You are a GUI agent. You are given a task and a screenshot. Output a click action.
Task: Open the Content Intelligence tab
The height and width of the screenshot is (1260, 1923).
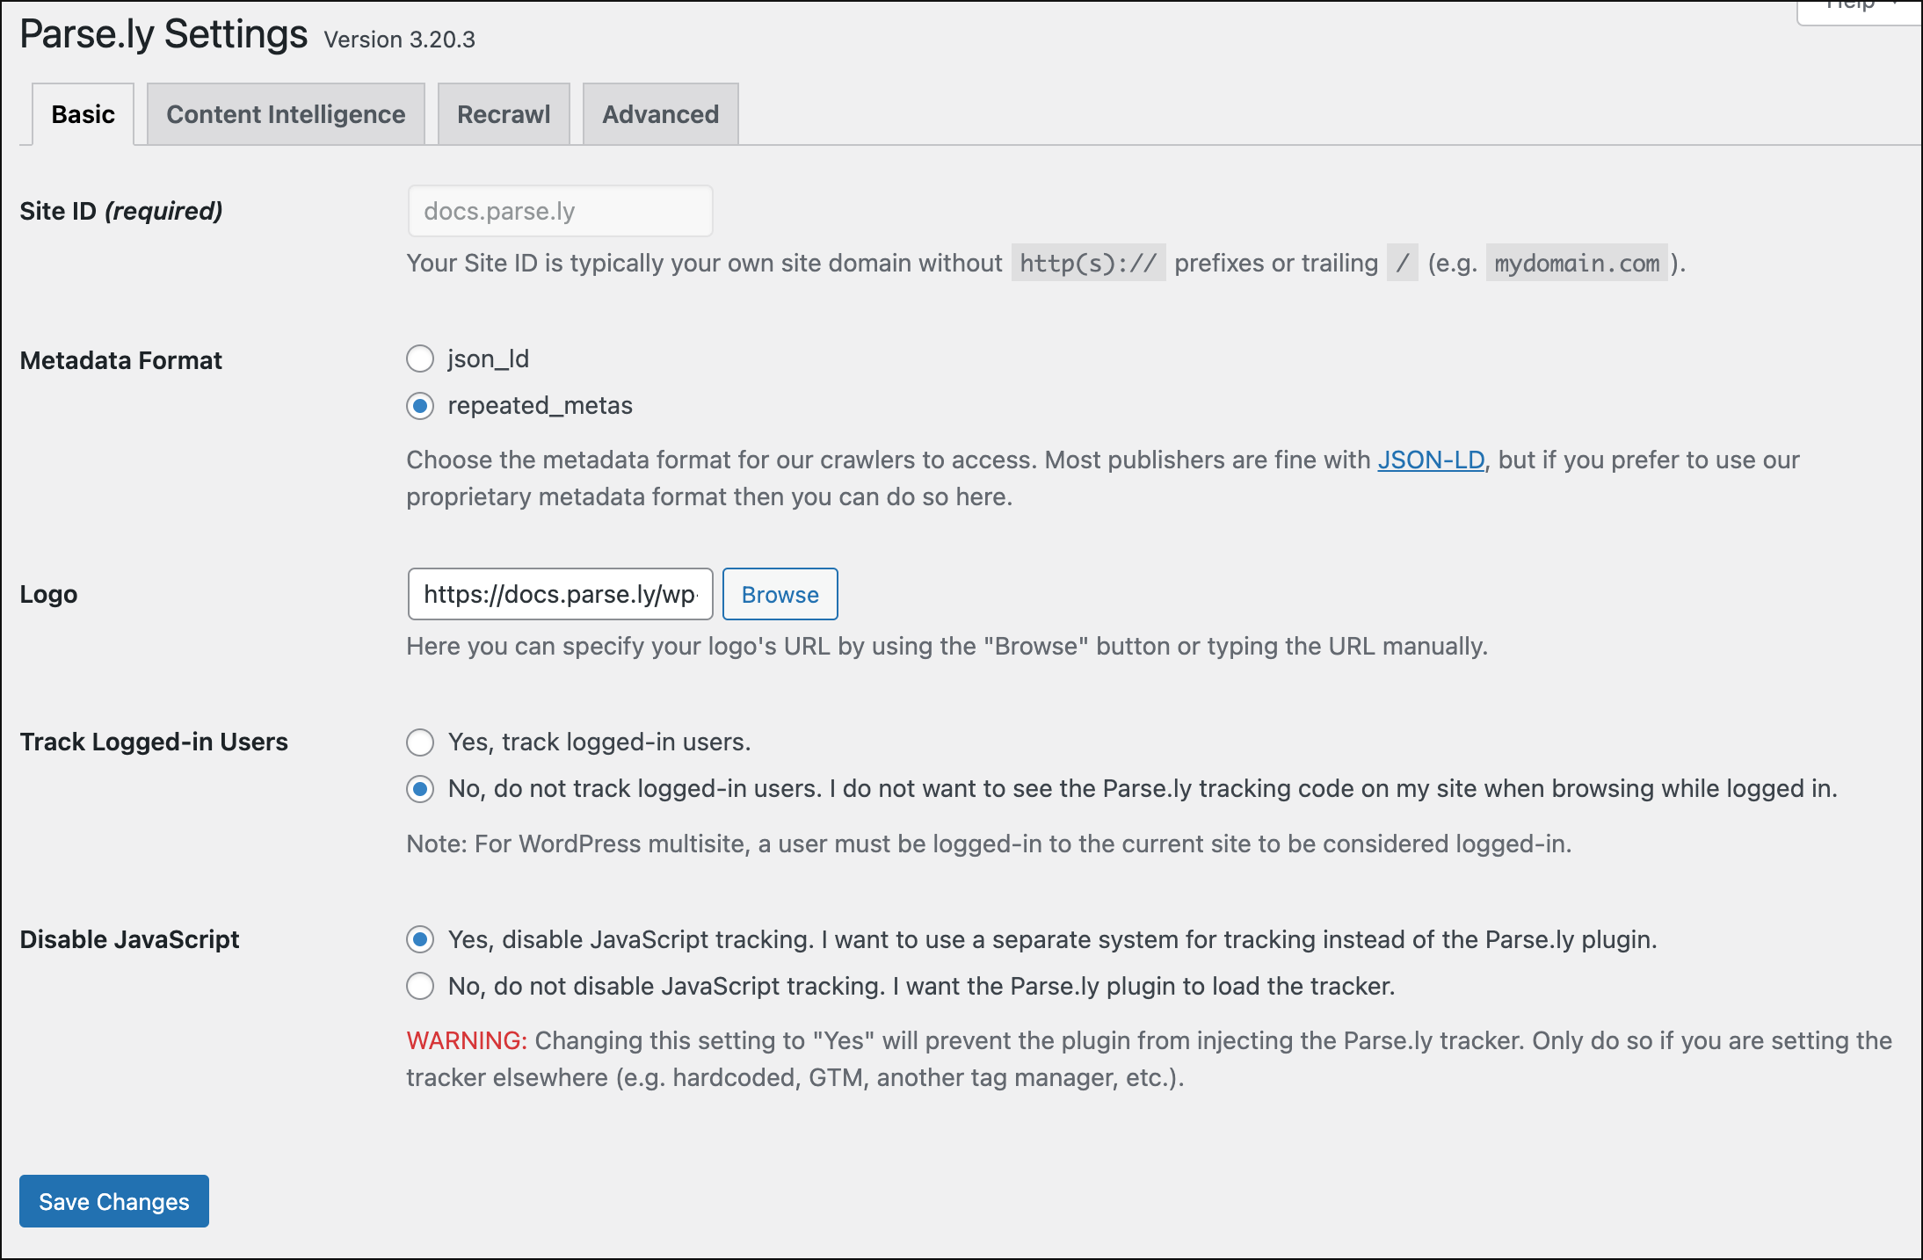286,114
